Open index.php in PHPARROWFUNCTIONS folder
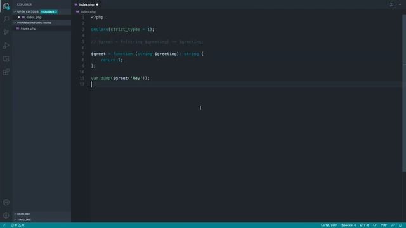 (x=28, y=28)
